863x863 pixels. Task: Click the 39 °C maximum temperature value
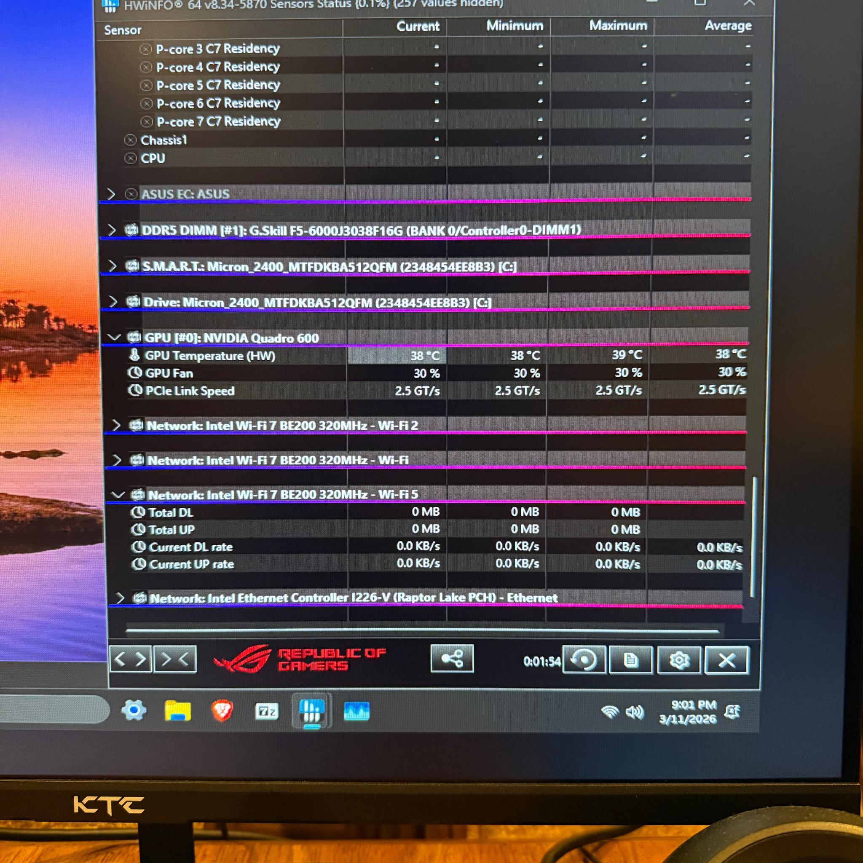tap(627, 355)
